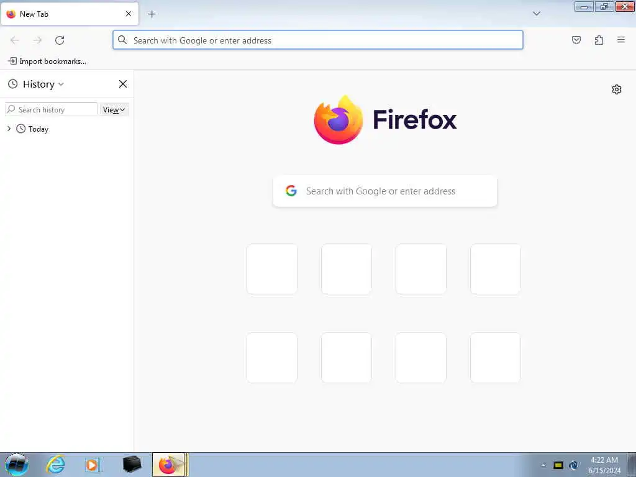Click the forward navigation arrow
636x477 pixels.
(x=37, y=40)
